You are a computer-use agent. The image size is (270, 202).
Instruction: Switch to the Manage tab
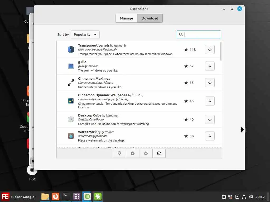(x=126, y=18)
